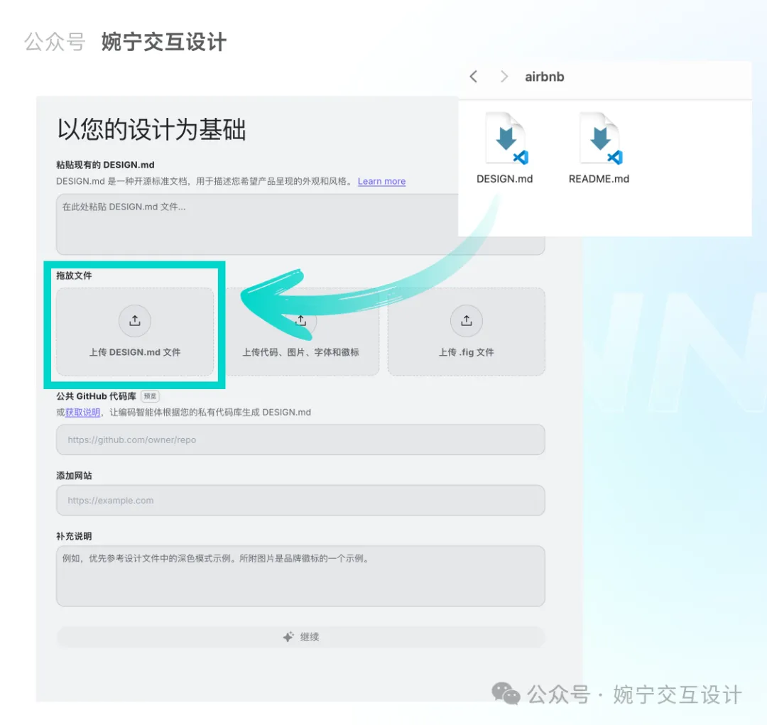The image size is (767, 725).
Task: Click the sparkle icon on the 继续 button
Action: pyautogui.click(x=288, y=636)
